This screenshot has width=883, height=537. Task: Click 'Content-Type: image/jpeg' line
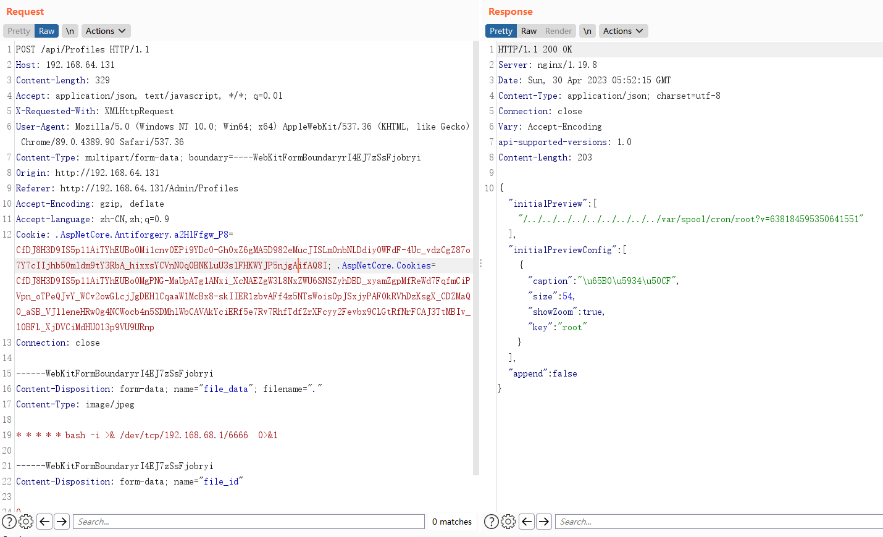75,404
